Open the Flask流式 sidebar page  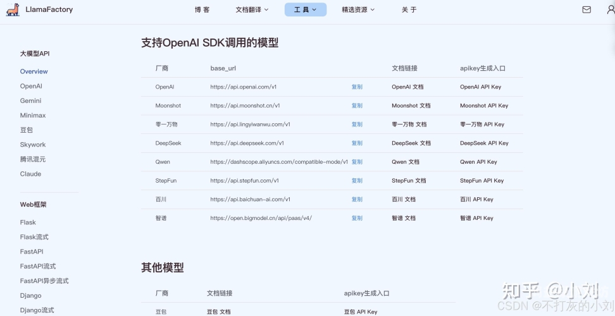point(34,237)
